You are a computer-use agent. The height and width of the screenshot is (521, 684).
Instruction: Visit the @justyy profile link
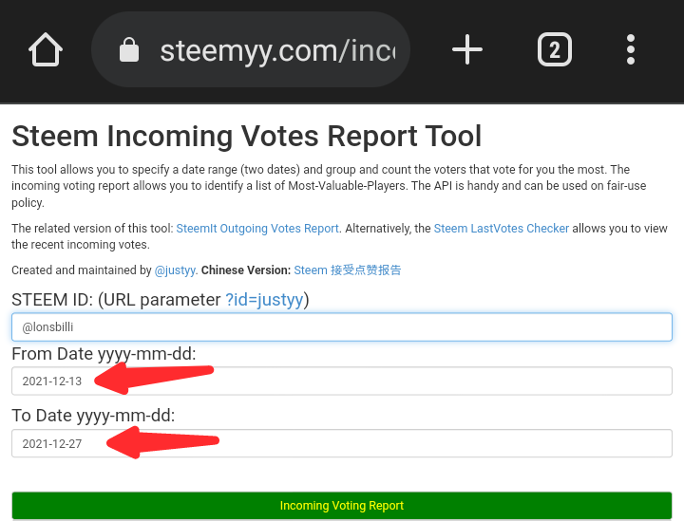point(175,270)
